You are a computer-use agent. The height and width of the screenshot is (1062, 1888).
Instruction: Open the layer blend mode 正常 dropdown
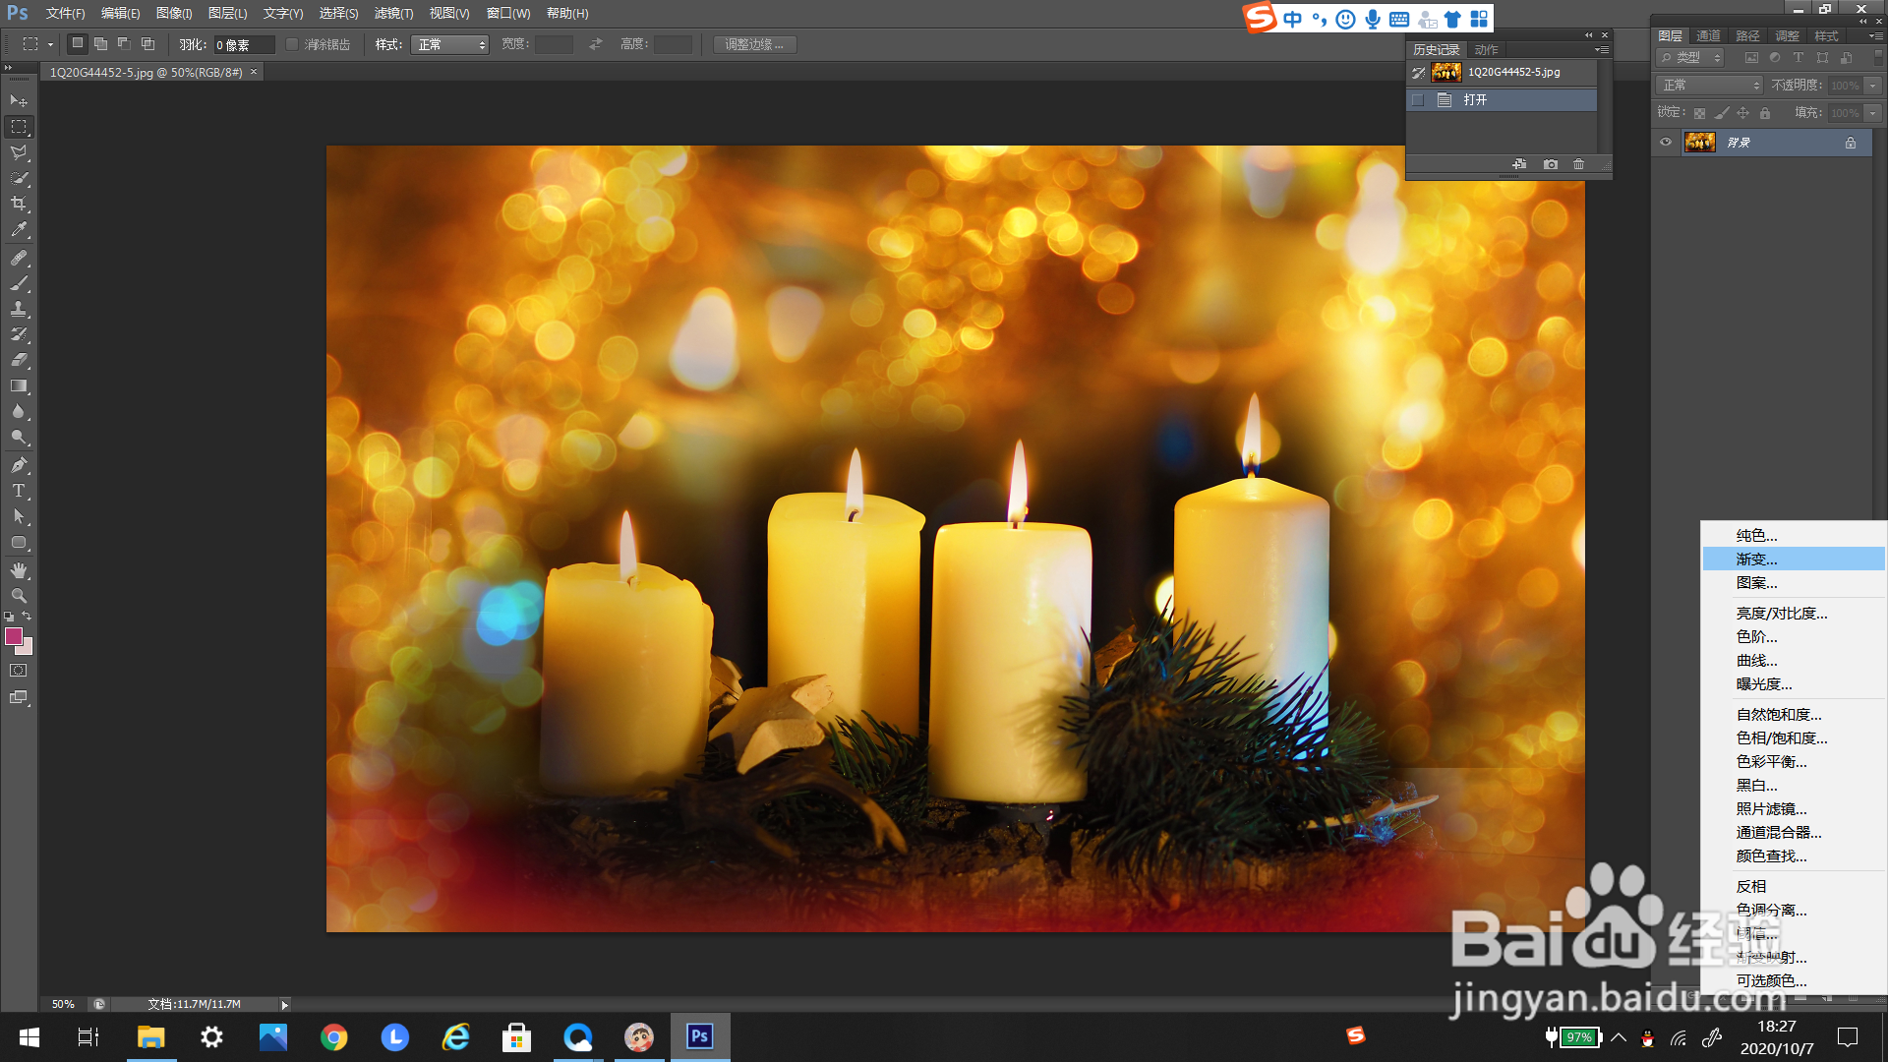(1710, 86)
